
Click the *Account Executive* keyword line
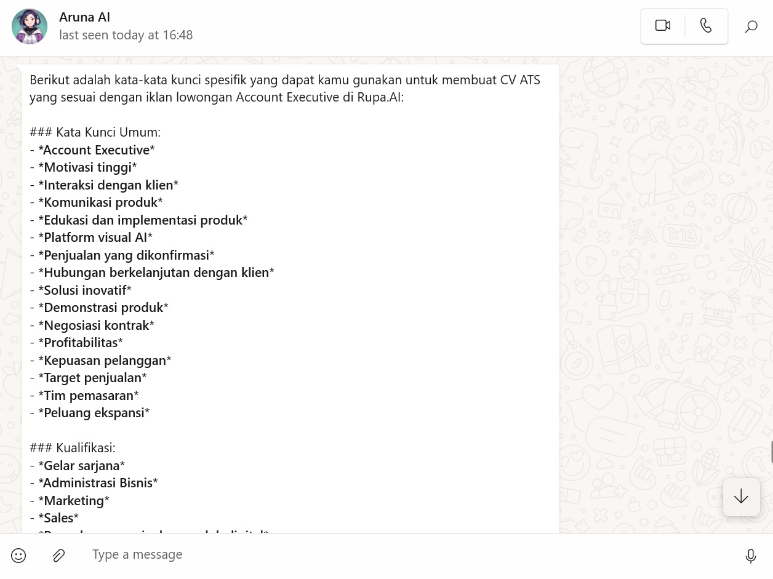point(92,150)
